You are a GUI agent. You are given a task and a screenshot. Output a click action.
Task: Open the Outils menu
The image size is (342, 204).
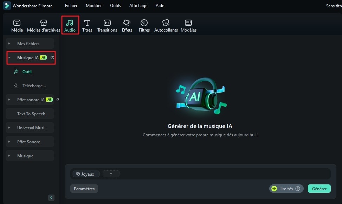pos(115,6)
